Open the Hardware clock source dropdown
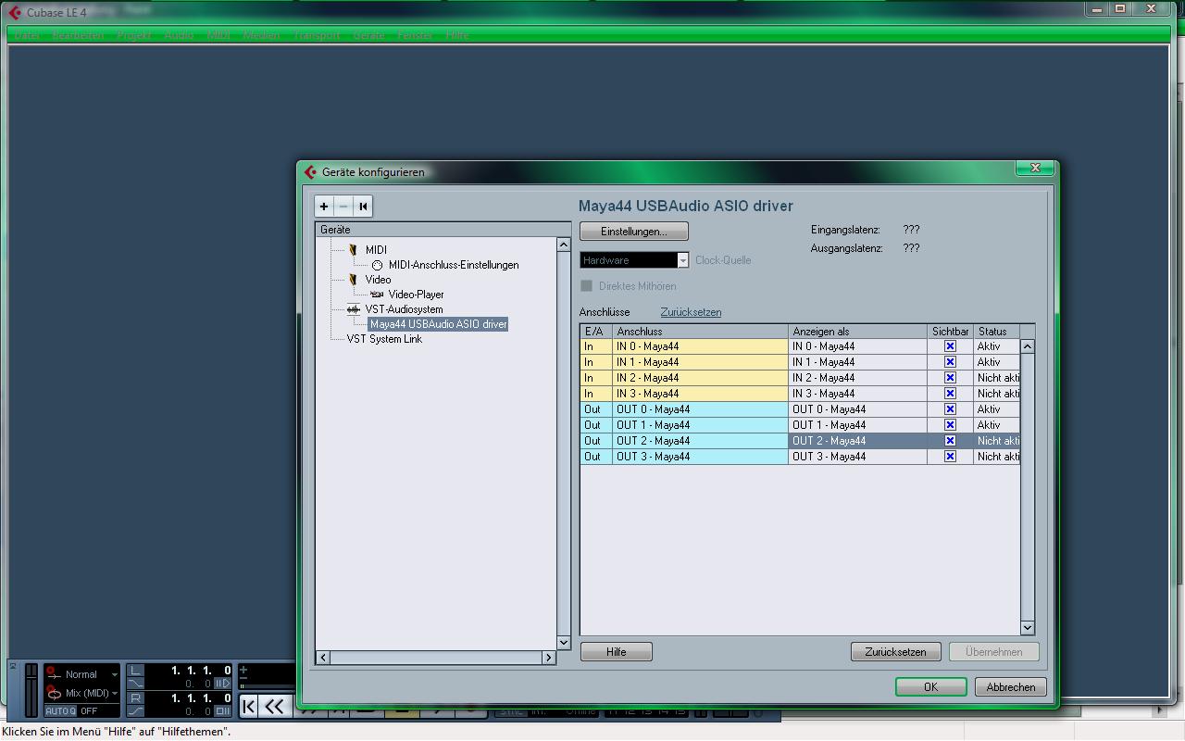The height and width of the screenshot is (741, 1185). click(682, 261)
